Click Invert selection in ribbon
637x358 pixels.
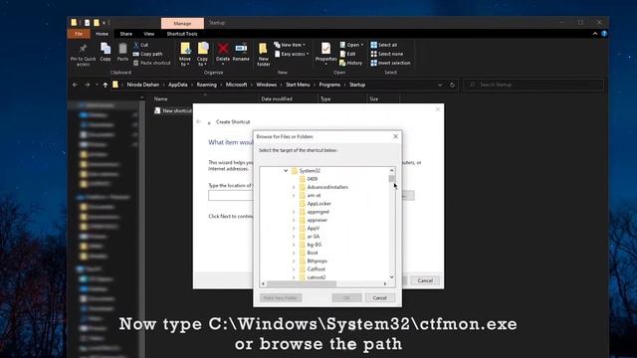(390, 63)
